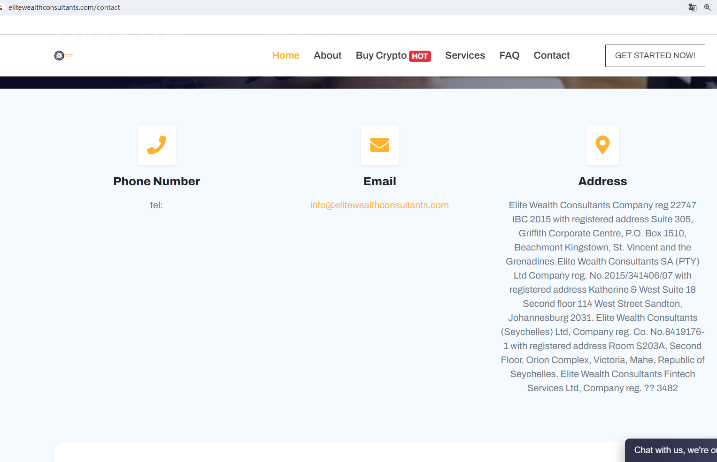Open the 'Chat with us' widget
717x462 pixels.
(x=671, y=450)
